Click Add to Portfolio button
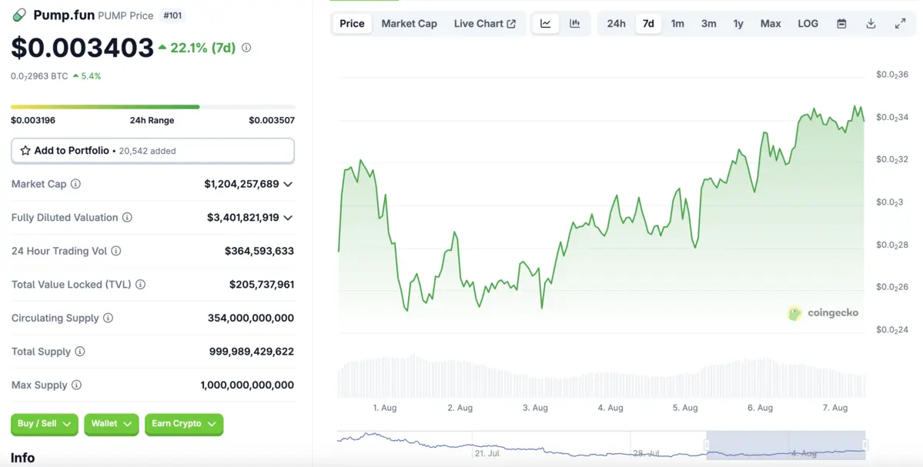Image resolution: width=923 pixels, height=467 pixels. tap(152, 151)
